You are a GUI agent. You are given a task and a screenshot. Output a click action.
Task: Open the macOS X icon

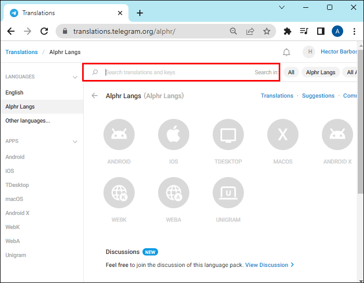pos(283,134)
